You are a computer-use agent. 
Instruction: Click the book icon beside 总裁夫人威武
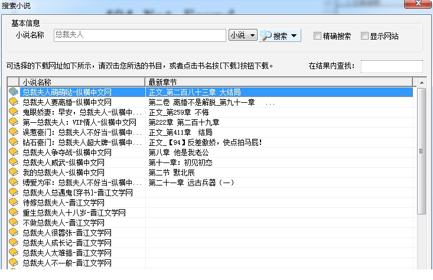tap(13, 162)
